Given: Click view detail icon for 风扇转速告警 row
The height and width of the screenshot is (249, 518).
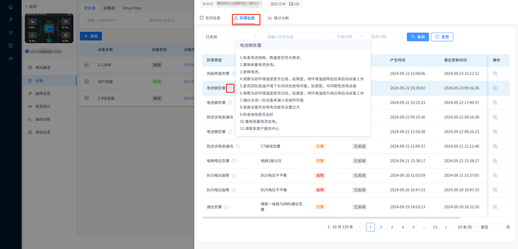Looking at the screenshot, I should (495, 74).
